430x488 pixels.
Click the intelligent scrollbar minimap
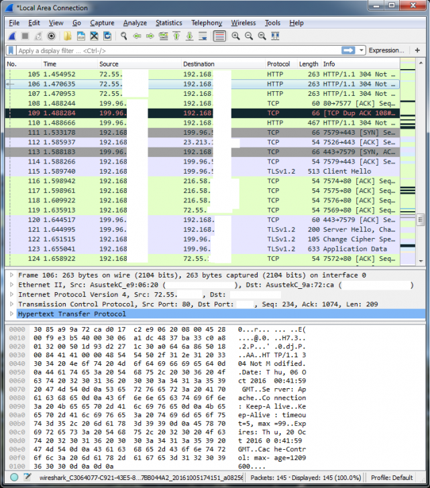coord(408,162)
